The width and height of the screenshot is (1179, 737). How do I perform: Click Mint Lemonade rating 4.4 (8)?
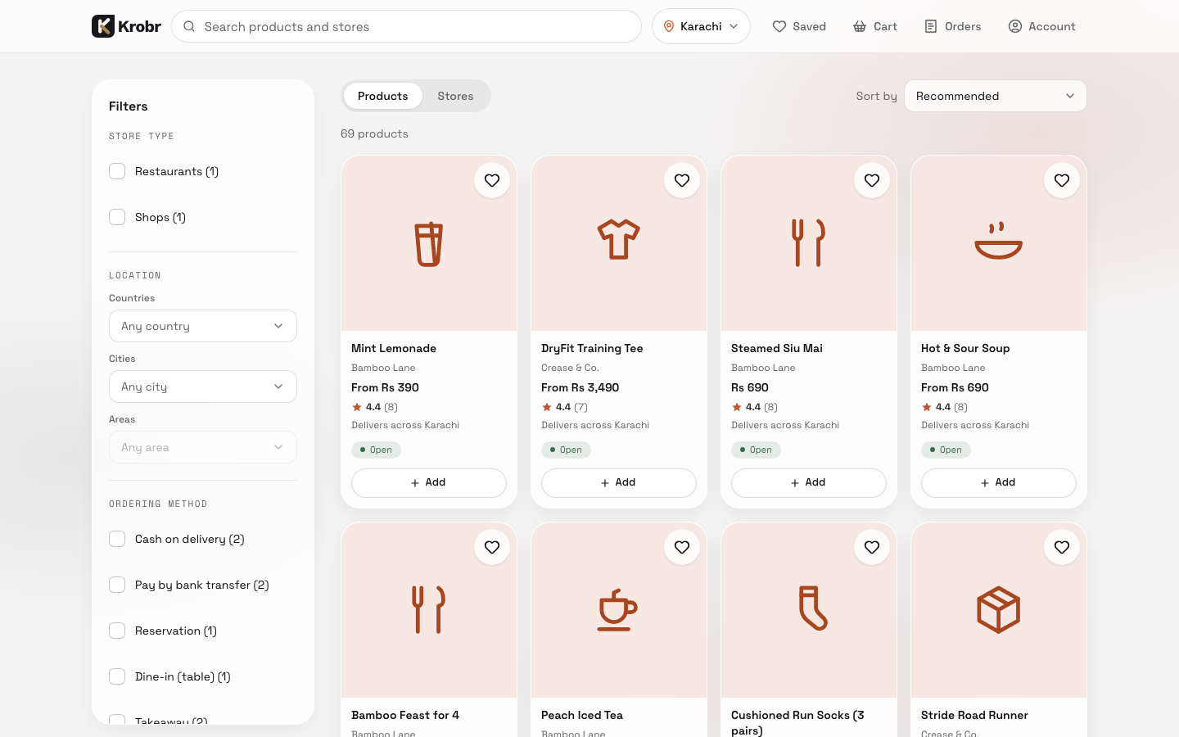[375, 407]
